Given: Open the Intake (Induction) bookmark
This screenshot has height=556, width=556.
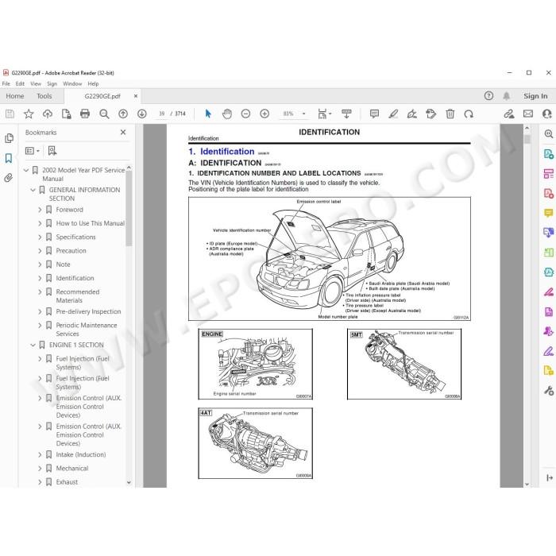Looking at the screenshot, I should [81, 454].
